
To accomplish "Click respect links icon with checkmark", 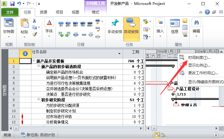I will click(x=98, y=29).
